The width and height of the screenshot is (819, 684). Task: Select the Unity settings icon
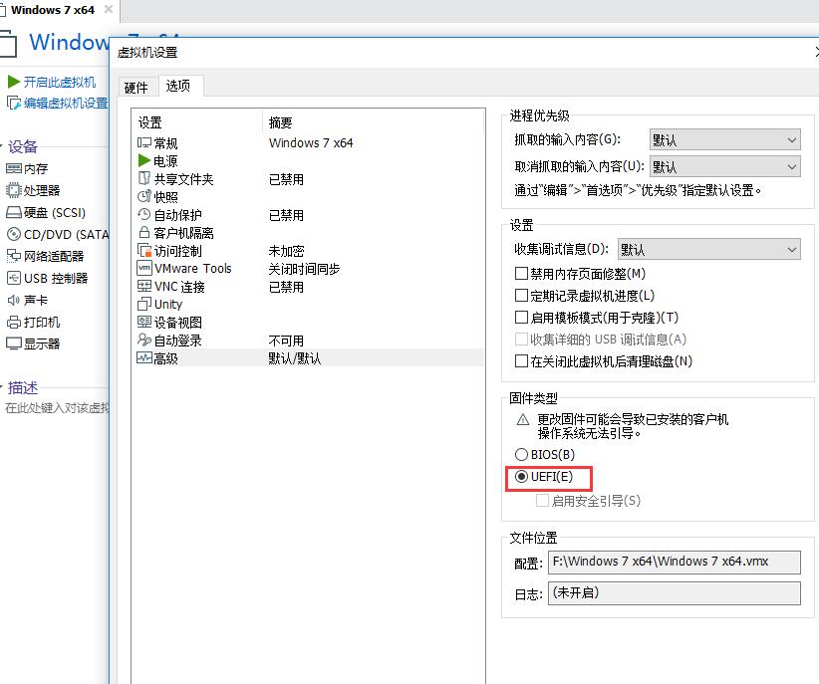tap(144, 304)
